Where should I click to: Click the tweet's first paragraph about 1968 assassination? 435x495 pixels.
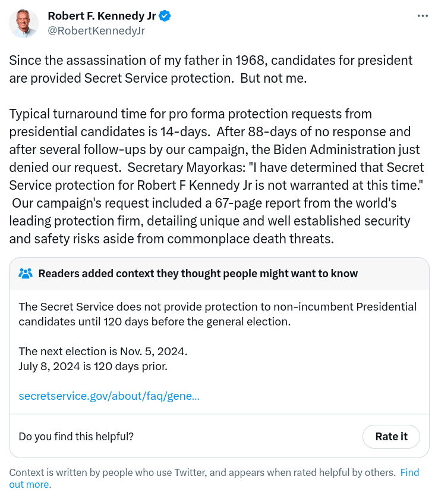210,61
